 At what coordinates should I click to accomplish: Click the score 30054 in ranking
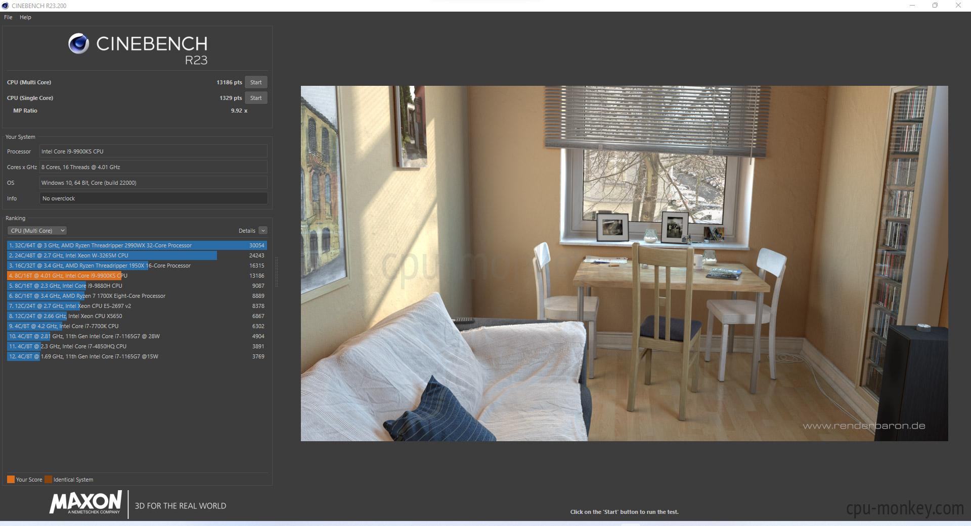tap(256, 245)
